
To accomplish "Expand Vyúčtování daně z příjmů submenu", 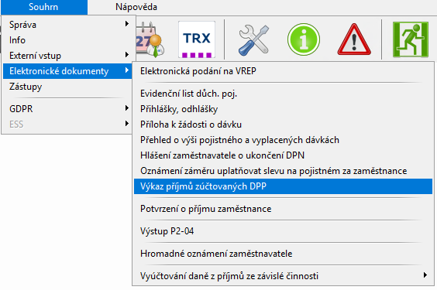I will pyautogui.click(x=283, y=276).
